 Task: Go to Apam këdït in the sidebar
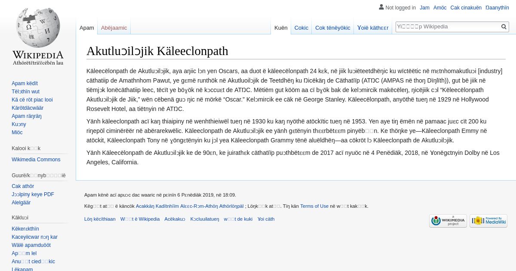[25, 83]
